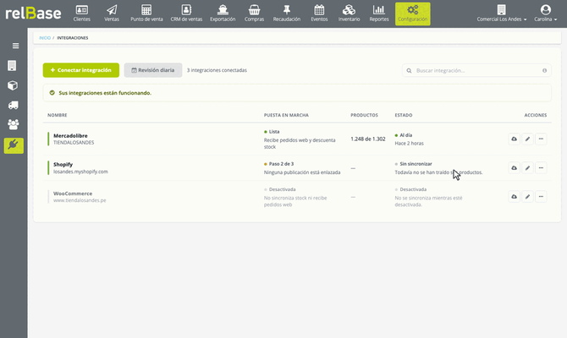Click 'TIENDALOSANDES' account text
This screenshot has width=567, height=338.
[x=74, y=142]
